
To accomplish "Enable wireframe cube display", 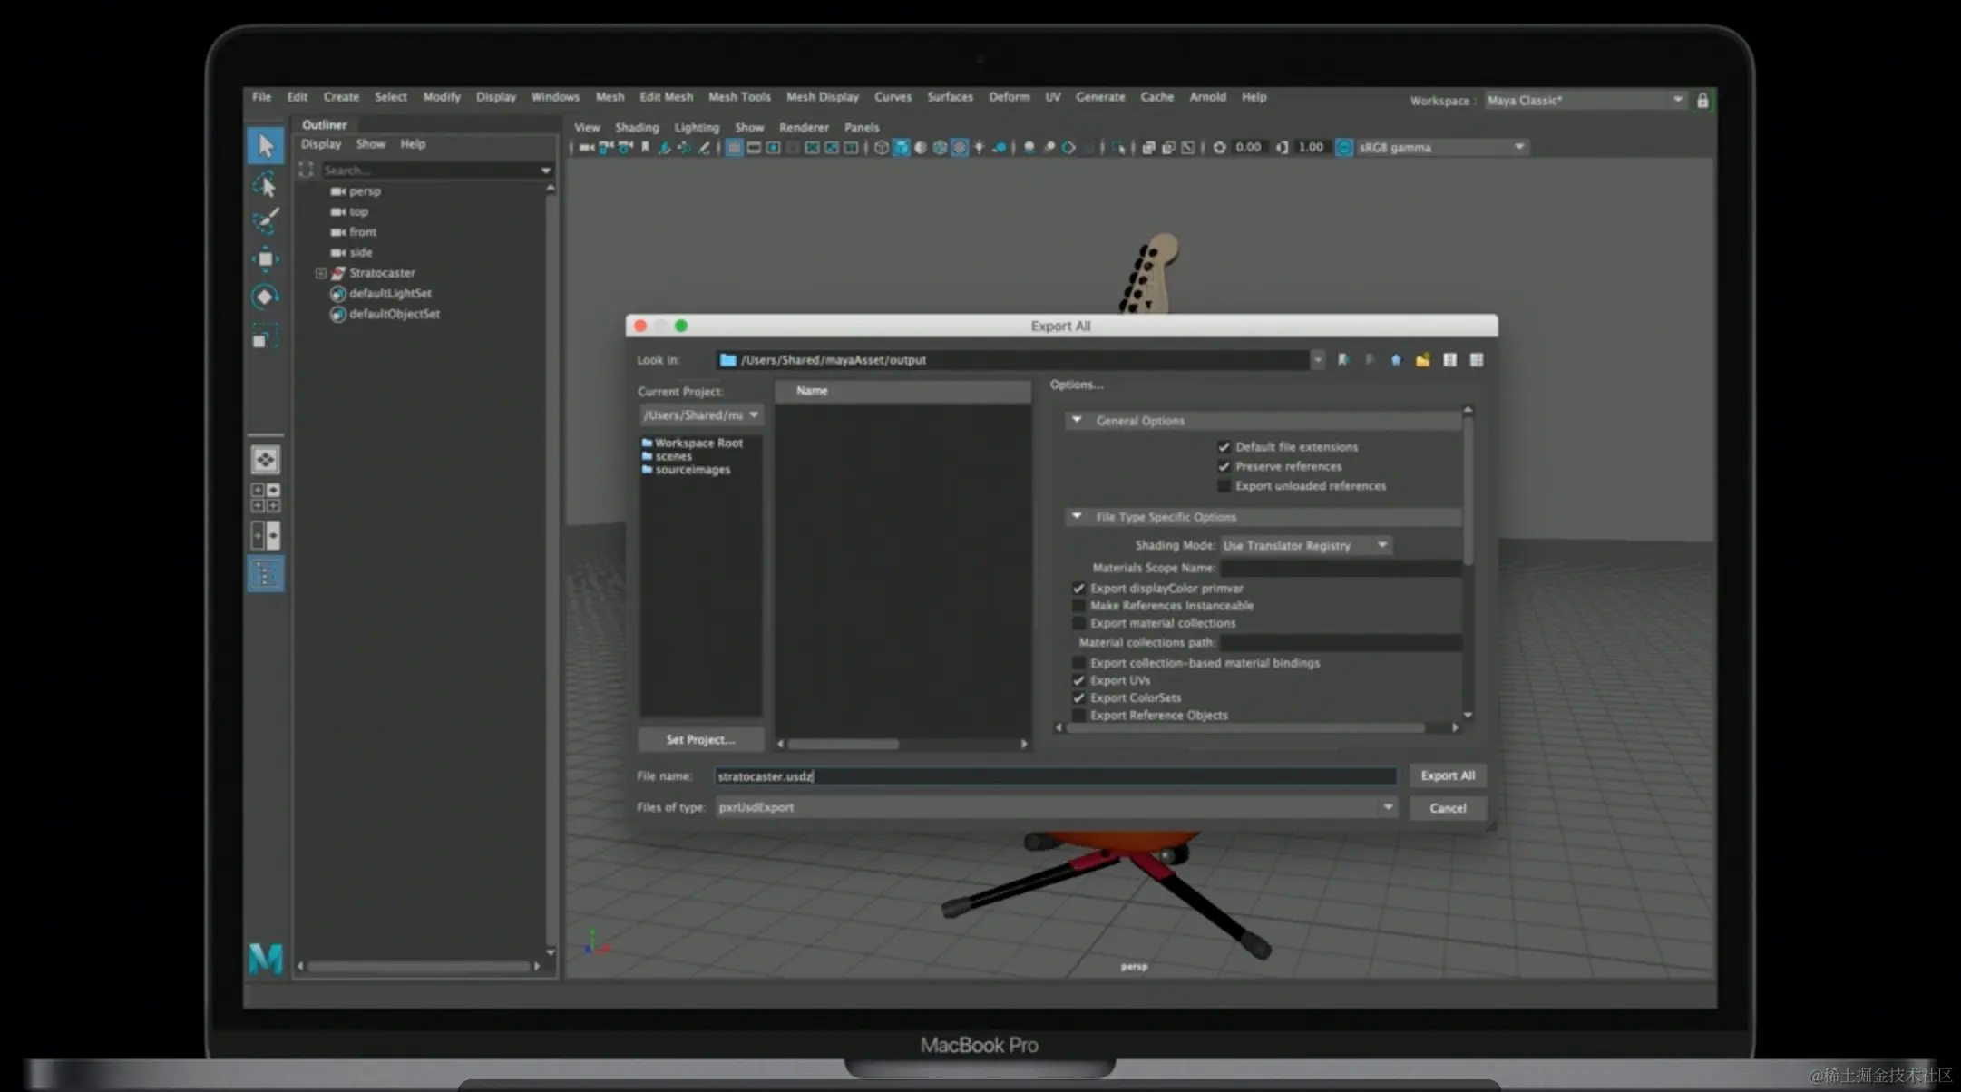I will [881, 147].
